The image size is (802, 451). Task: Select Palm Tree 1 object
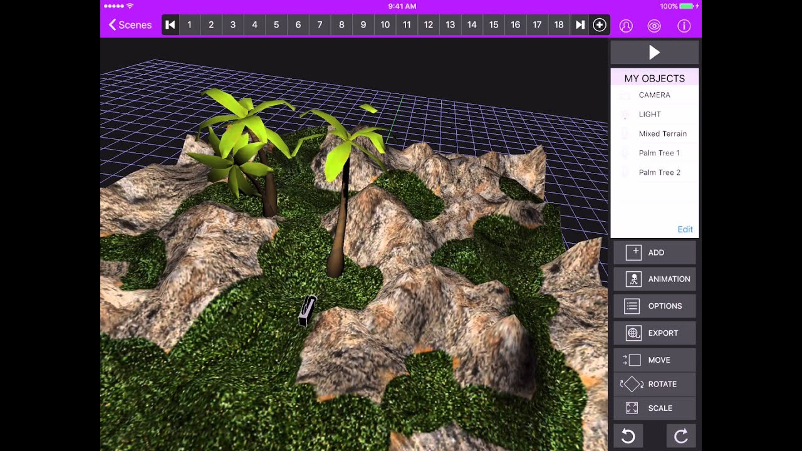click(x=655, y=153)
